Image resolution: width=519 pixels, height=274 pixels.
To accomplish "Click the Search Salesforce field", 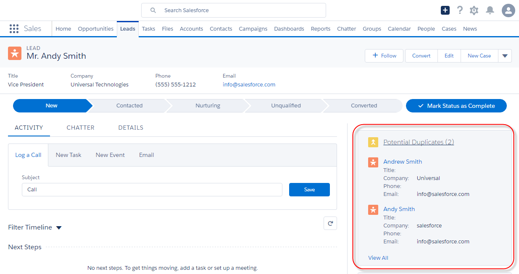I will click(x=234, y=10).
